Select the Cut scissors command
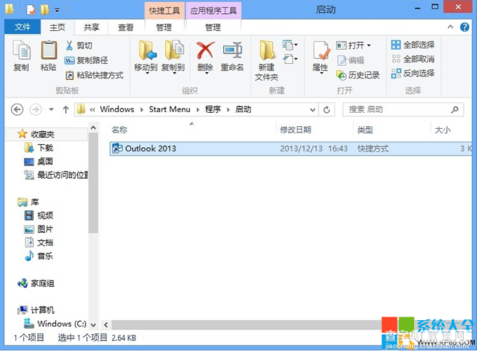The width and height of the screenshot is (477, 351). point(79,46)
